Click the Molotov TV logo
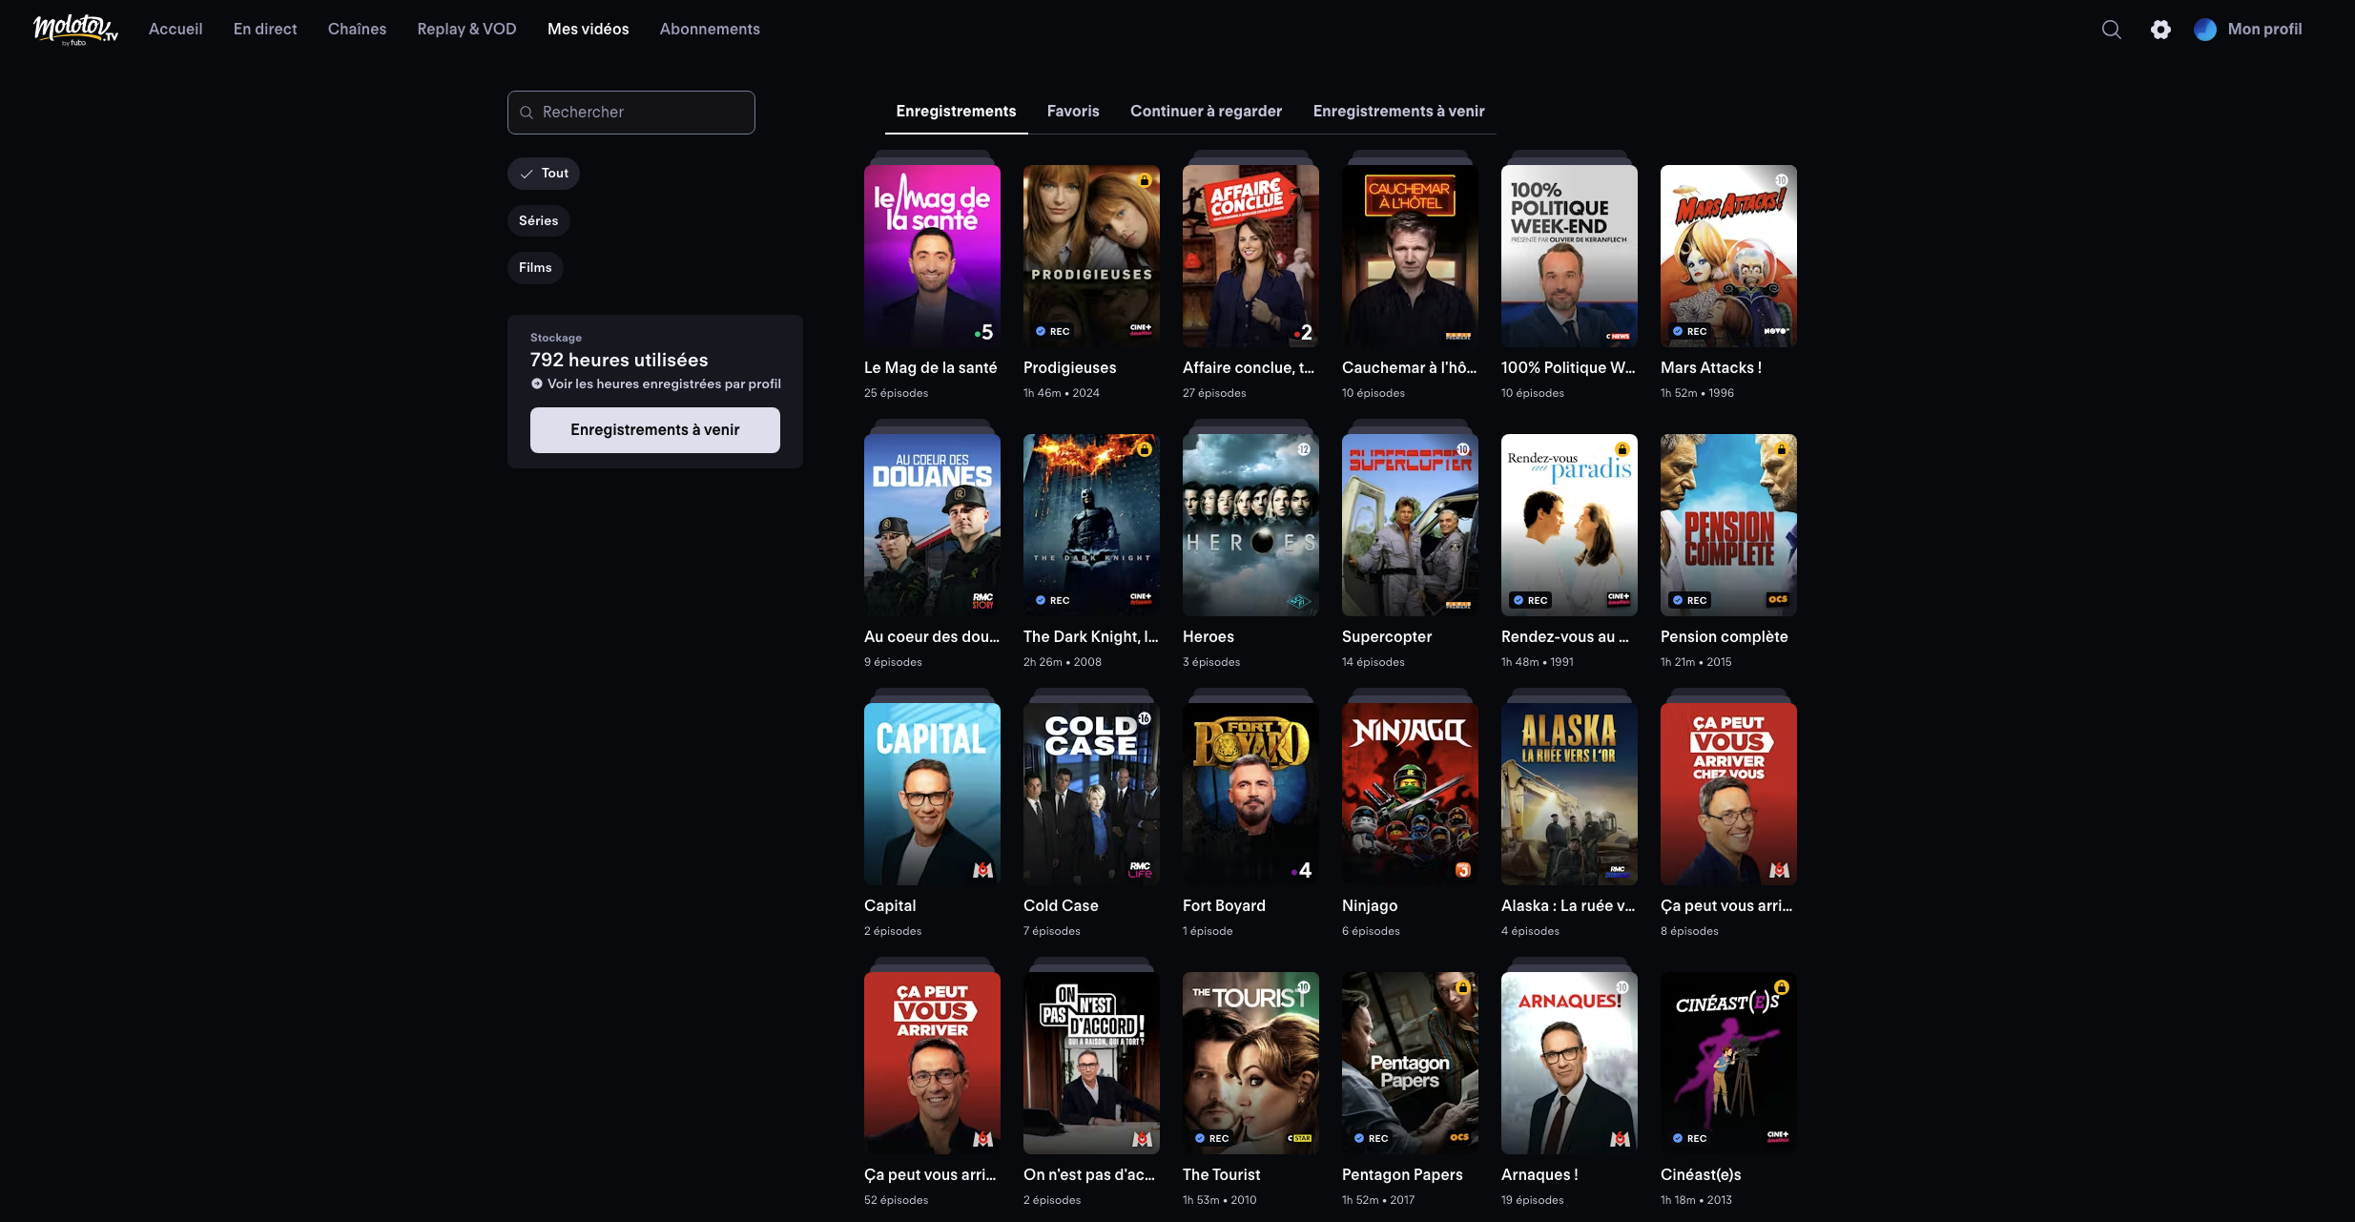 pyautogui.click(x=75, y=30)
